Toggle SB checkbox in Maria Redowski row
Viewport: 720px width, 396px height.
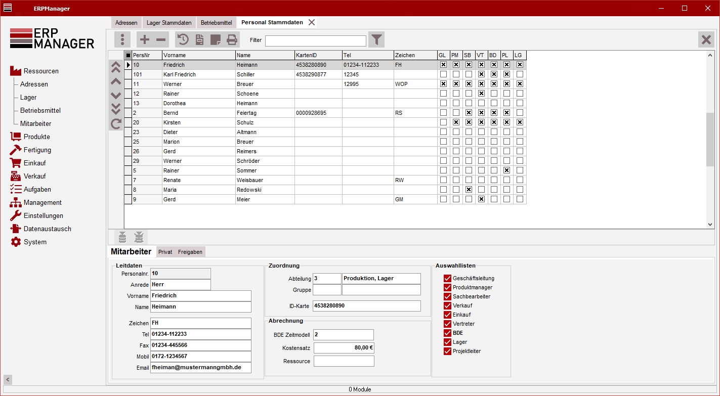(x=469, y=190)
